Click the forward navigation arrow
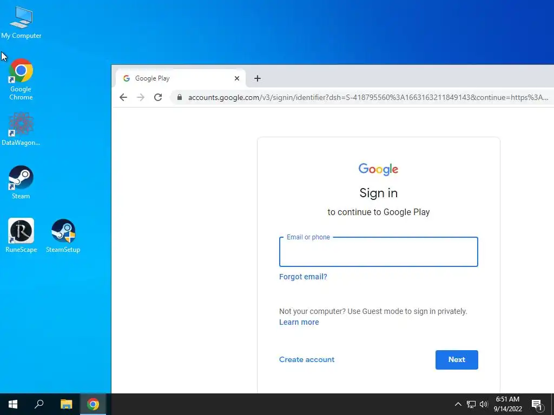Image resolution: width=554 pixels, height=415 pixels. click(x=141, y=97)
